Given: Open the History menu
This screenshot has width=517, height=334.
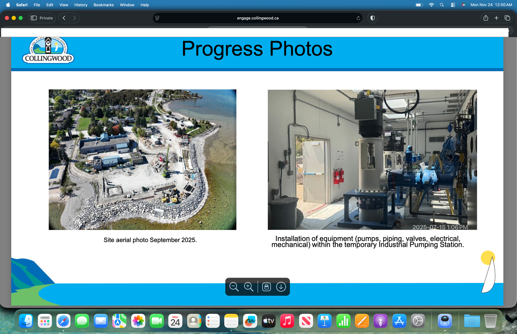Looking at the screenshot, I should 81,5.
